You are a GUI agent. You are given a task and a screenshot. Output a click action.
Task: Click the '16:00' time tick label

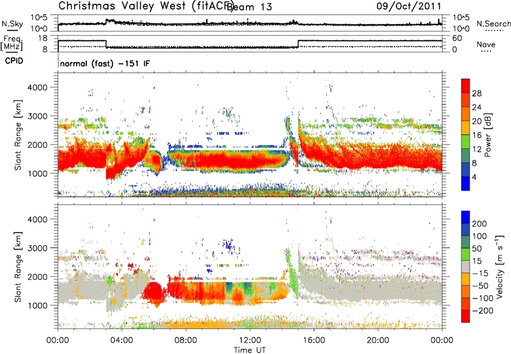click(314, 341)
